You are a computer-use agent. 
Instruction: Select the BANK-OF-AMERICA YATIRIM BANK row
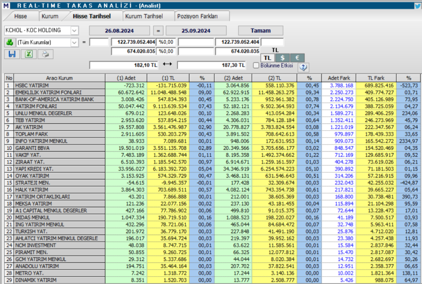click(212, 100)
